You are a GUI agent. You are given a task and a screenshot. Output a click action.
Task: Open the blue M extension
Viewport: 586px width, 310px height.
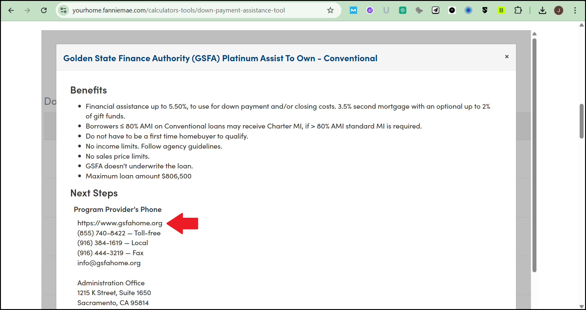(353, 10)
